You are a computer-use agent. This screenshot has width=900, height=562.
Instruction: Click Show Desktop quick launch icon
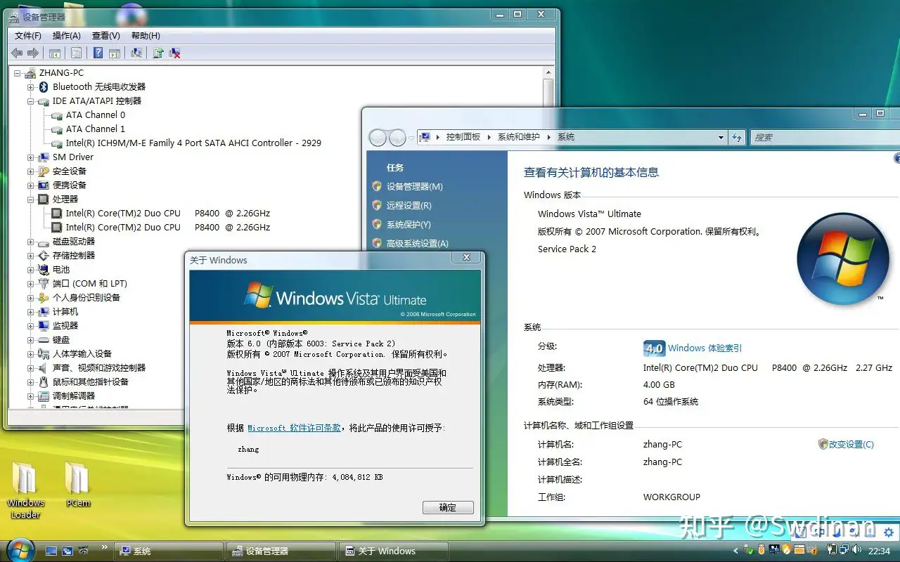pos(51,551)
